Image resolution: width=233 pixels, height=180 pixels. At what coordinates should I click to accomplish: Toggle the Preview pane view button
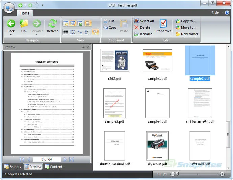[73, 23]
